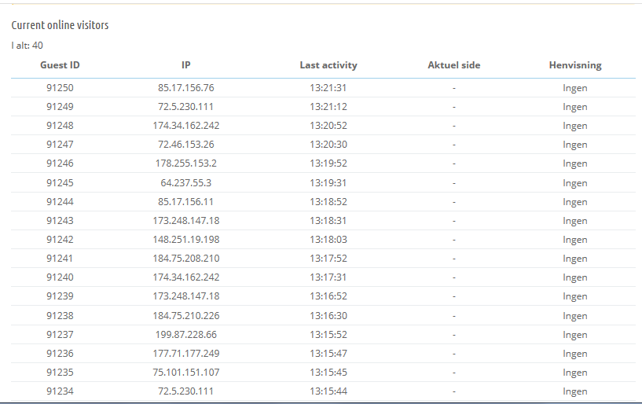Click the Henvisning column header
642x404 pixels.
tap(575, 65)
